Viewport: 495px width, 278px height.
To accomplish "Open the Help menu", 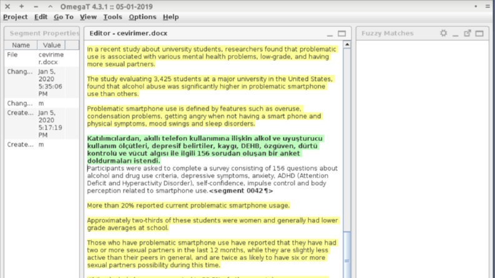I will tap(171, 17).
